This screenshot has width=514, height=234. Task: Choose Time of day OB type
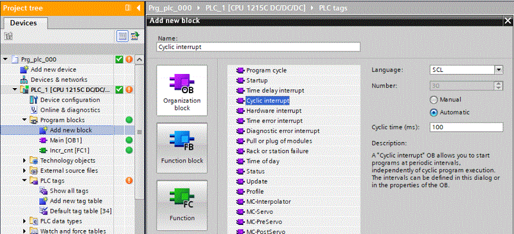tap(262, 161)
